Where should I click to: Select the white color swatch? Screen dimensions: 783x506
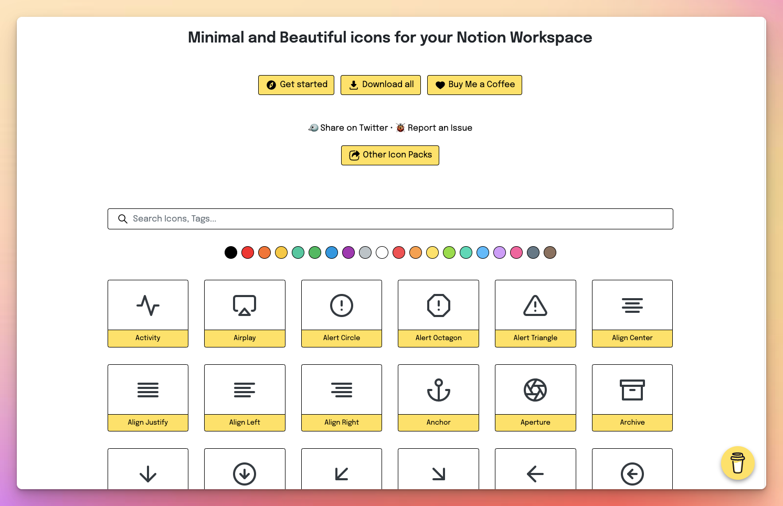[382, 252]
